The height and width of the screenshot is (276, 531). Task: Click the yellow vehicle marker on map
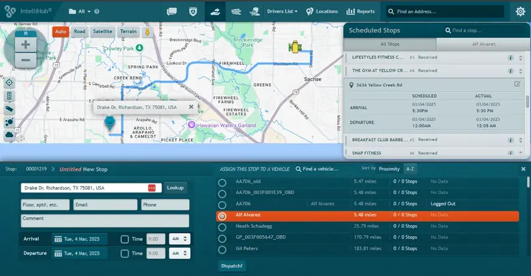coord(295,47)
